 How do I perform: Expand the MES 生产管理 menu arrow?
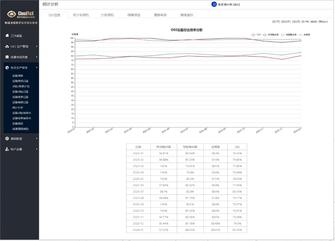coord(37,46)
